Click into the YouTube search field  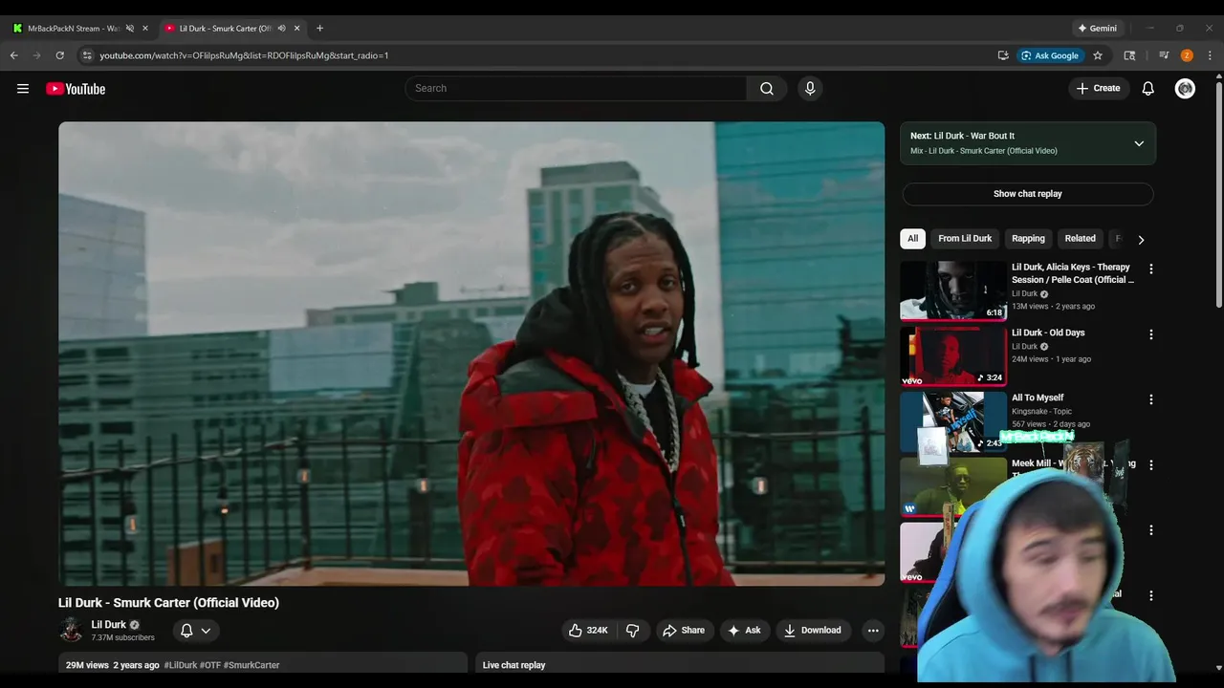click(x=576, y=89)
